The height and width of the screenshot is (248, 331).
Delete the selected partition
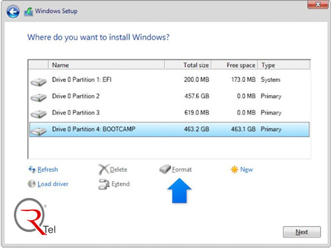tap(118, 169)
